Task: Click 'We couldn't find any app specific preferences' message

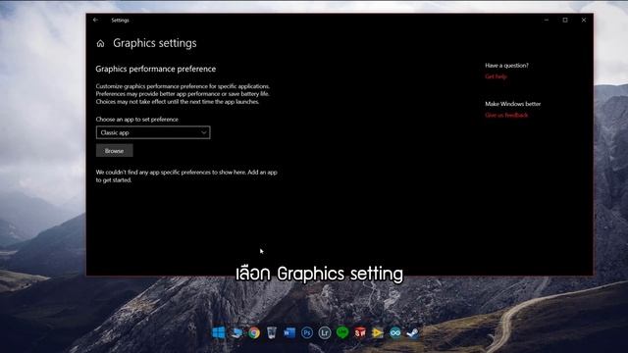Action: [x=186, y=176]
